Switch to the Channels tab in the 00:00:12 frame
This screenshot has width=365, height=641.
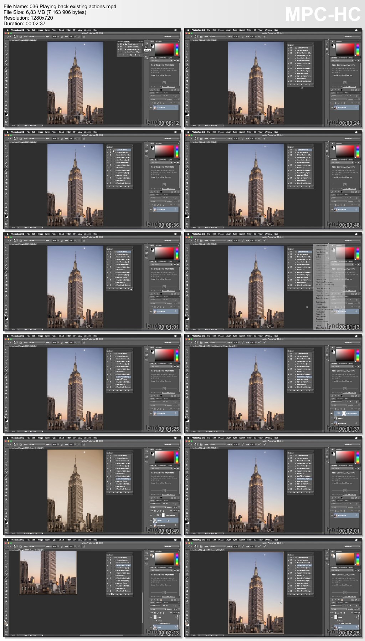click(x=159, y=93)
